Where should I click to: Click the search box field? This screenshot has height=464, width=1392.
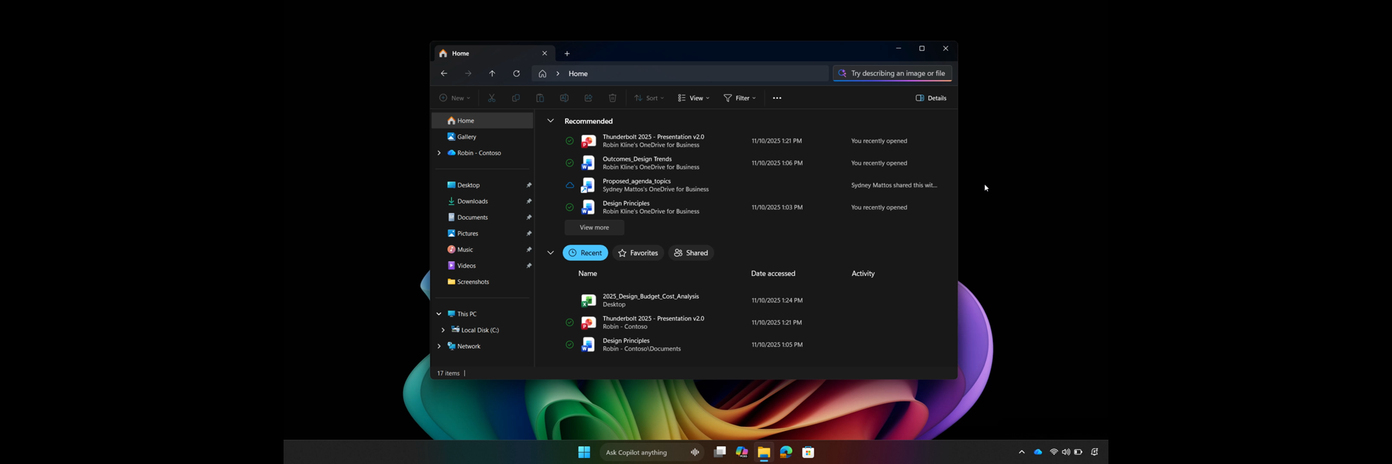coord(893,73)
